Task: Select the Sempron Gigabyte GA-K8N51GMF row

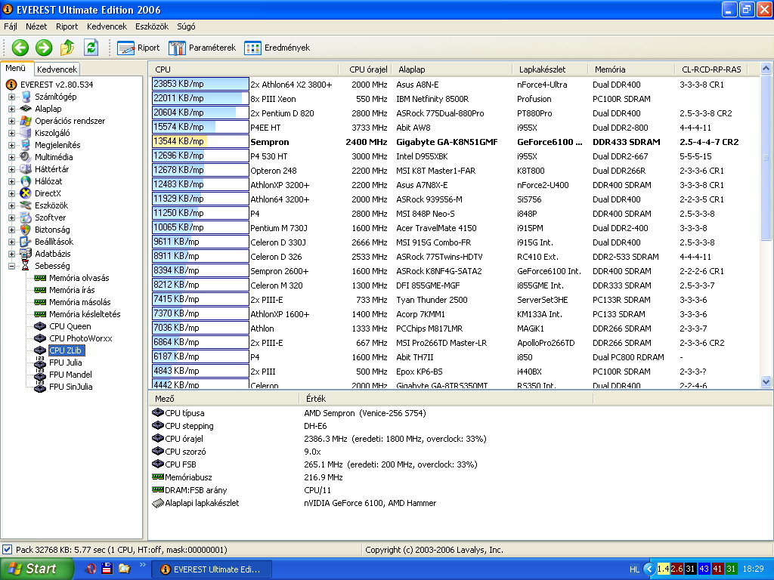Action: pos(454,142)
